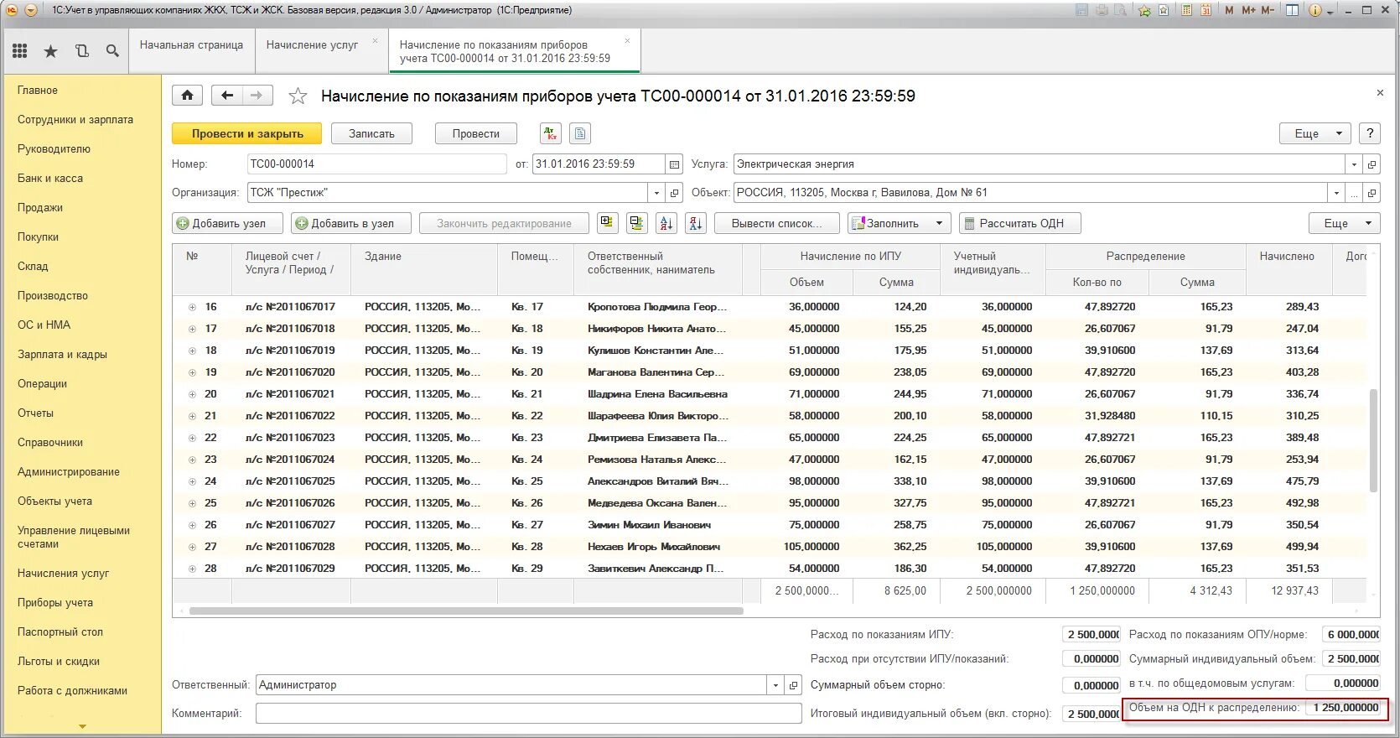Open Банк и касса section

click(50, 179)
